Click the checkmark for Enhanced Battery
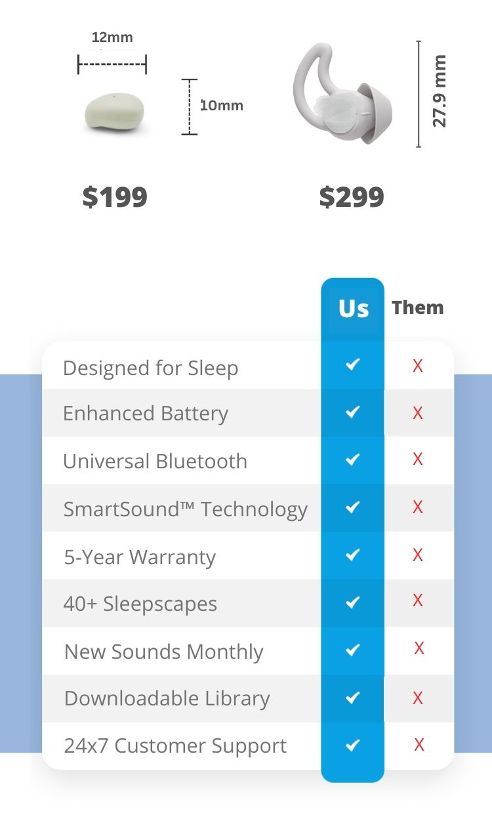 point(353,412)
